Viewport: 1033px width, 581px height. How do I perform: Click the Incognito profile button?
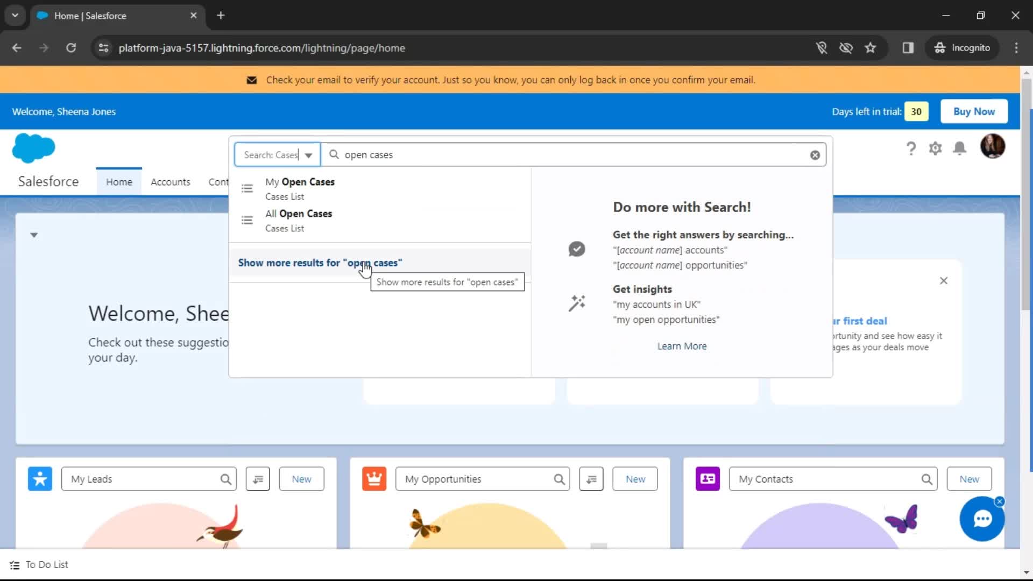click(962, 48)
